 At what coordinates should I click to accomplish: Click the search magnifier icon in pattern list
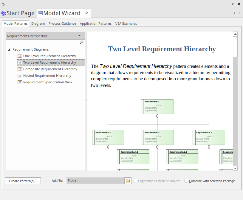pyautogui.click(x=81, y=43)
